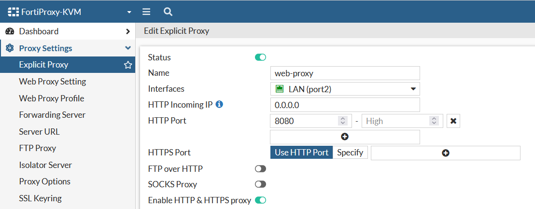Viewport: 535px width, 209px height.
Task: Open Web Proxy Profile menu item
Action: [52, 98]
